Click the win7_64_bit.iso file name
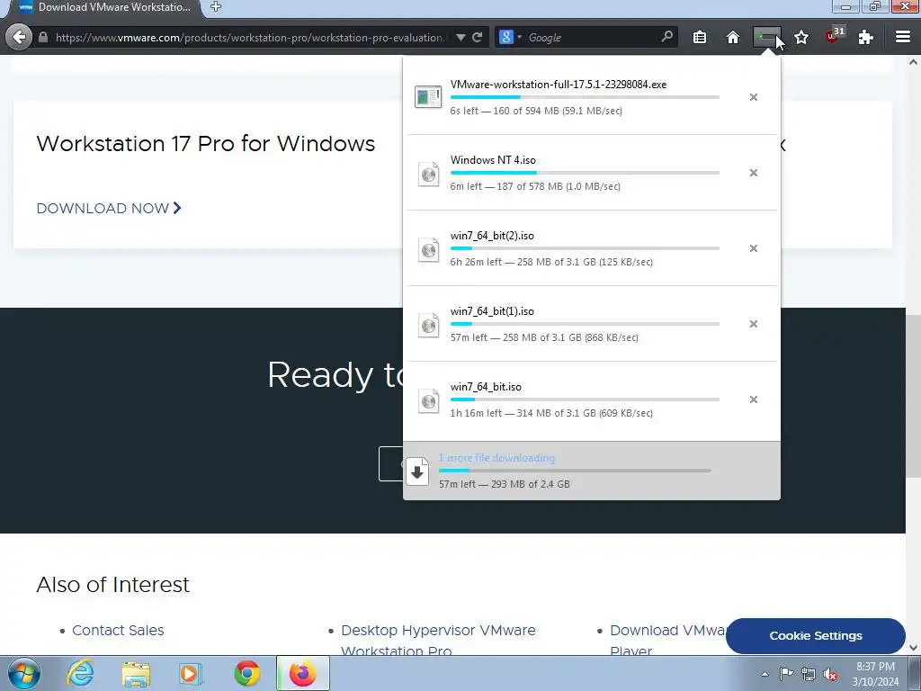921x691 pixels. (x=486, y=387)
